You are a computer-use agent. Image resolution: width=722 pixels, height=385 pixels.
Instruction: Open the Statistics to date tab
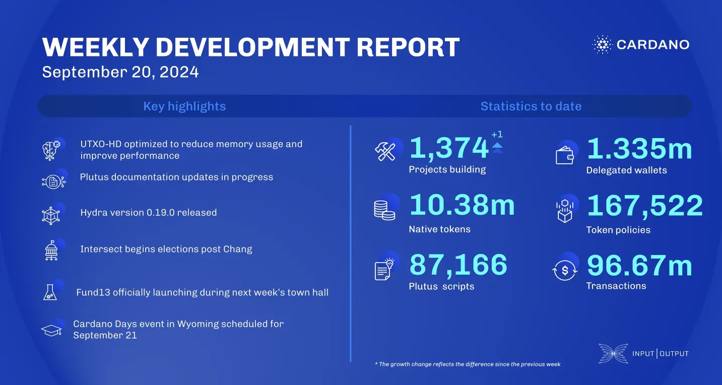[532, 106]
